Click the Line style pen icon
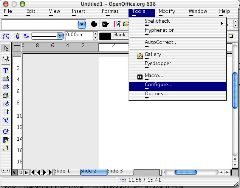This screenshot has width=240, height=188. [x=18, y=36]
